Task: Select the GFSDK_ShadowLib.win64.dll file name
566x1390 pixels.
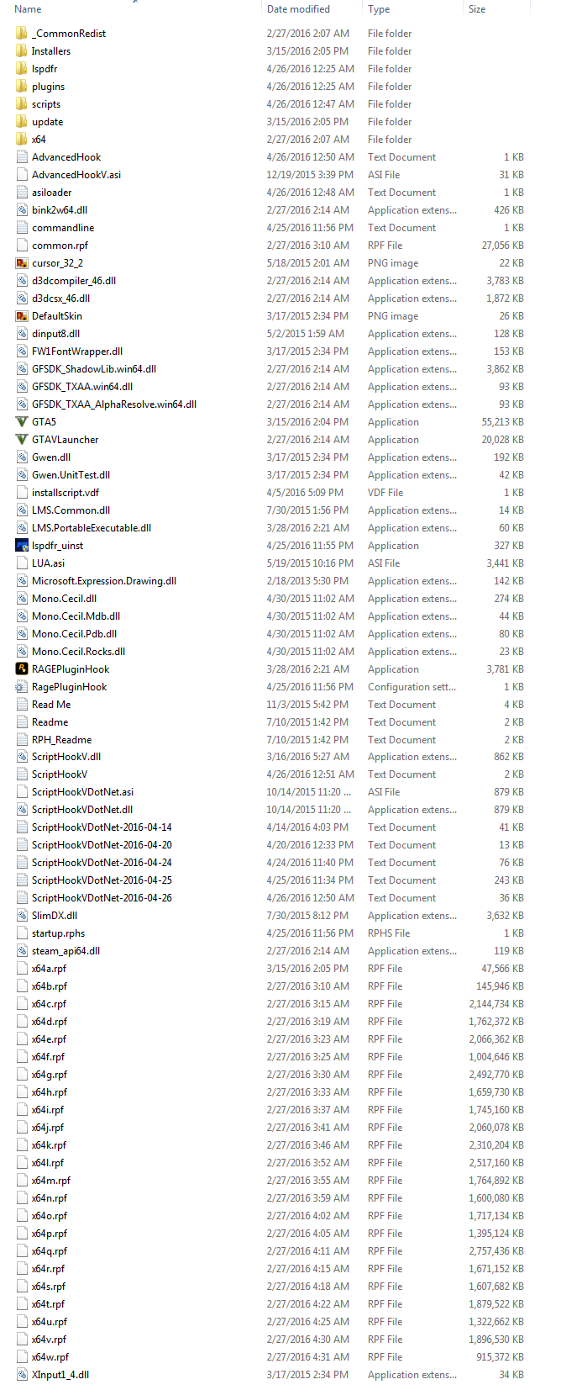Action: click(x=94, y=369)
